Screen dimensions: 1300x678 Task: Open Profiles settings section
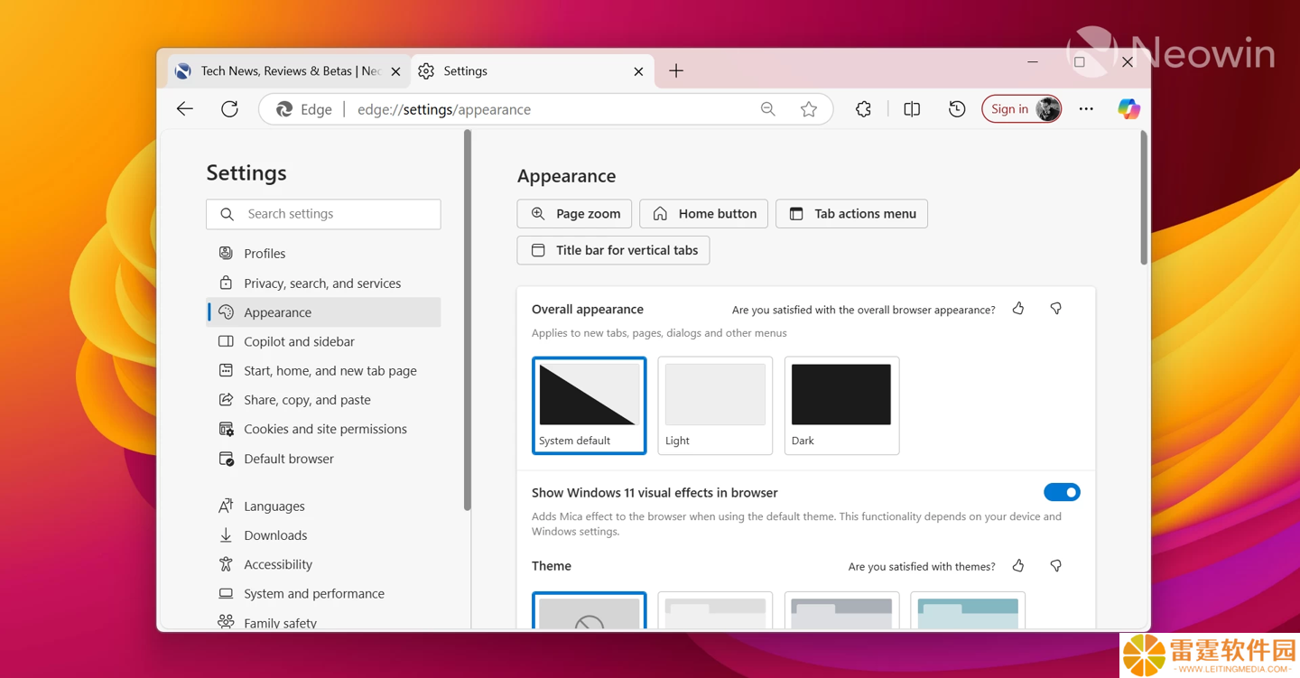tap(323, 254)
